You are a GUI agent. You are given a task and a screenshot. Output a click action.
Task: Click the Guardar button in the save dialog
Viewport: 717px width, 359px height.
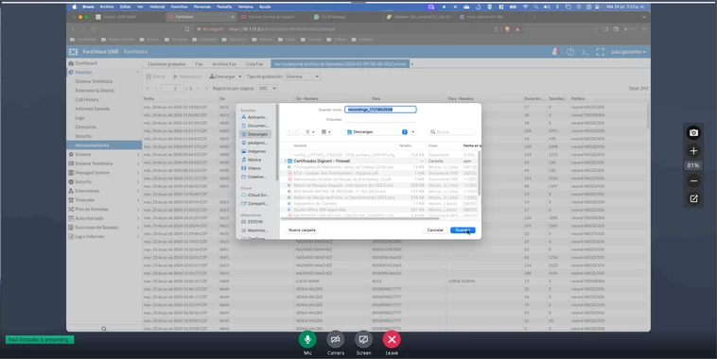pyautogui.click(x=463, y=231)
